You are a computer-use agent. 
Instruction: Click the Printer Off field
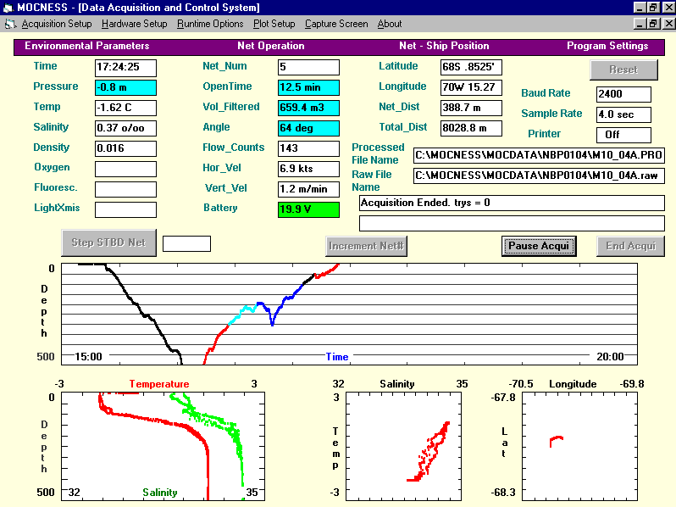coord(623,135)
